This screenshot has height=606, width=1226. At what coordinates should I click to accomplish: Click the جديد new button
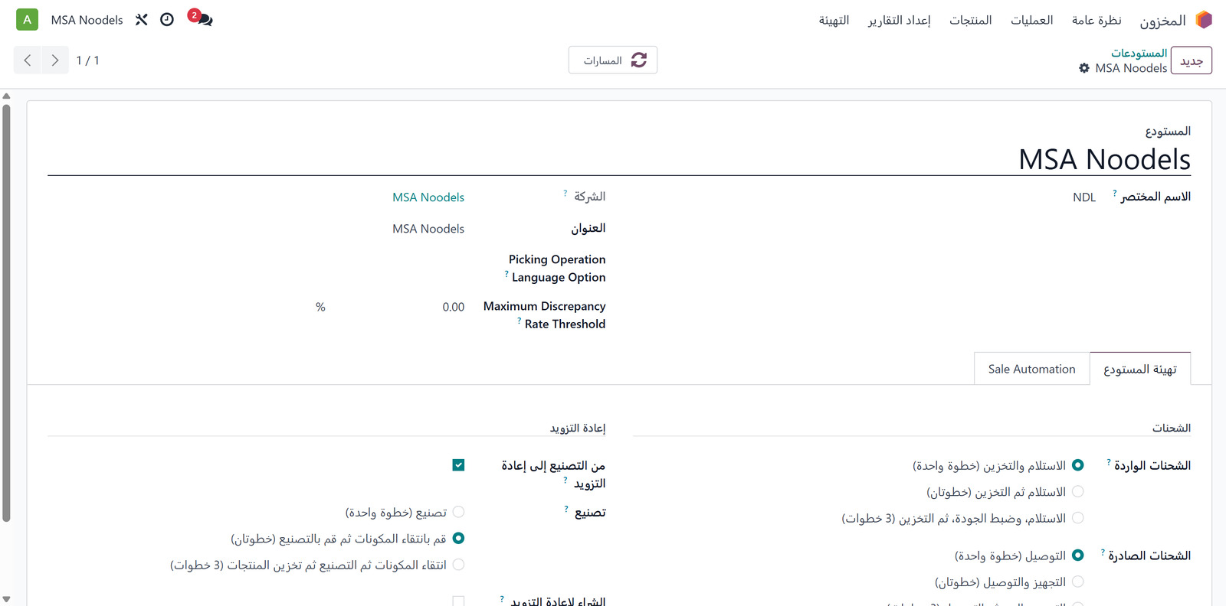1192,60
